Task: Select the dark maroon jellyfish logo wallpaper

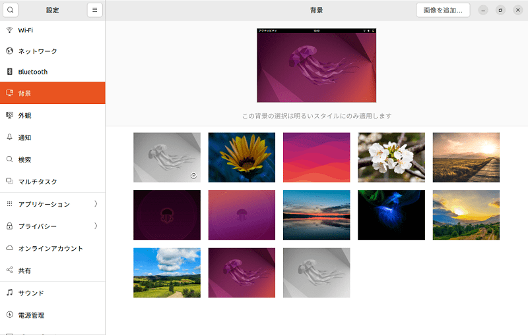Action: pyautogui.click(x=167, y=215)
